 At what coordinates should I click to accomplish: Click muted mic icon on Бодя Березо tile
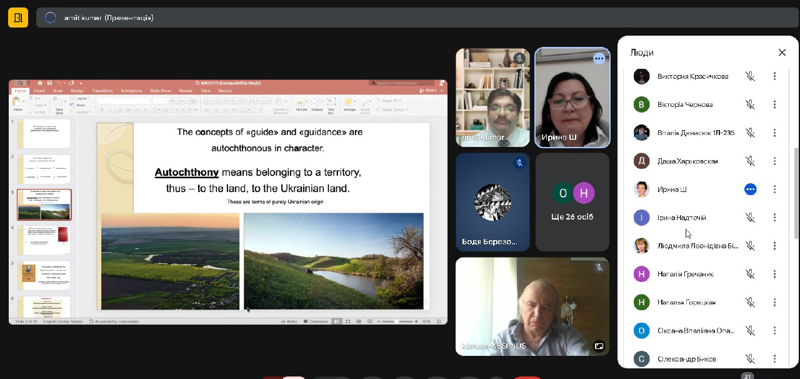coord(519,163)
